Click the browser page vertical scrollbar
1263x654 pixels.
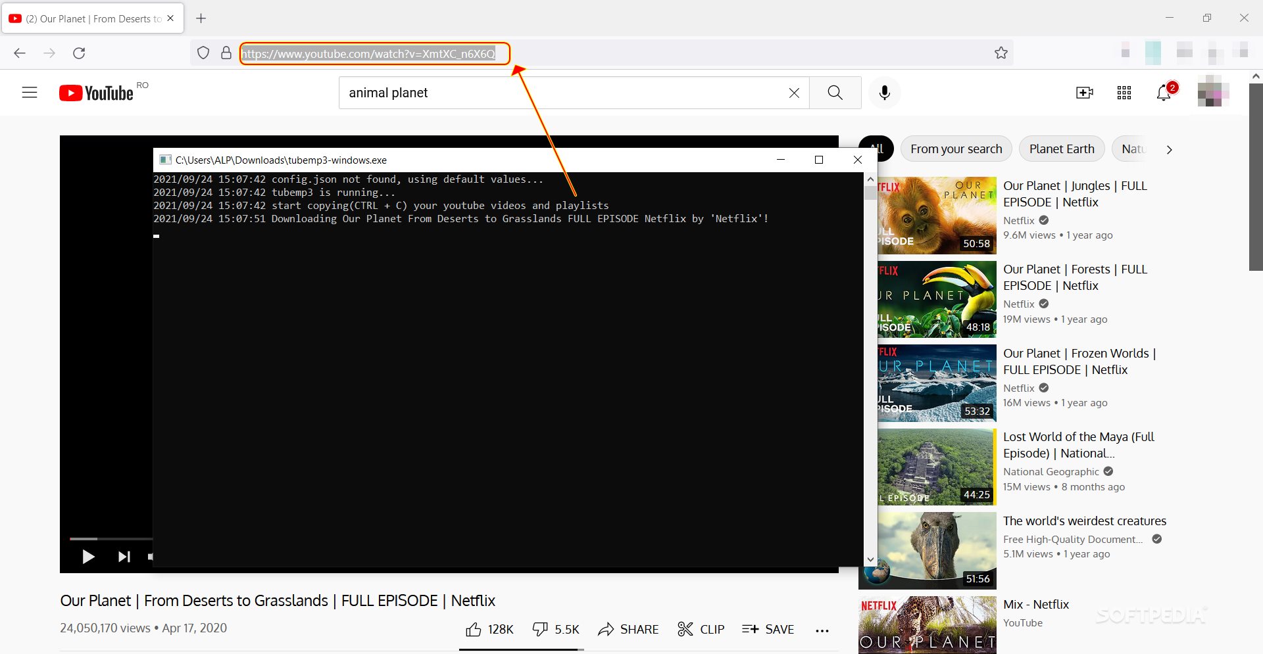1256,177
